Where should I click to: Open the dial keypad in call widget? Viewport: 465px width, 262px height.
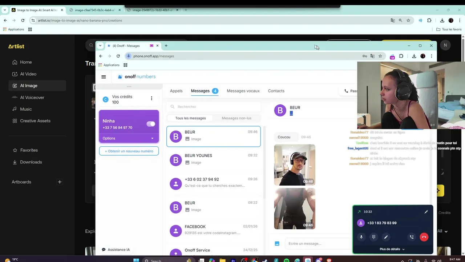pyautogui.click(x=373, y=237)
